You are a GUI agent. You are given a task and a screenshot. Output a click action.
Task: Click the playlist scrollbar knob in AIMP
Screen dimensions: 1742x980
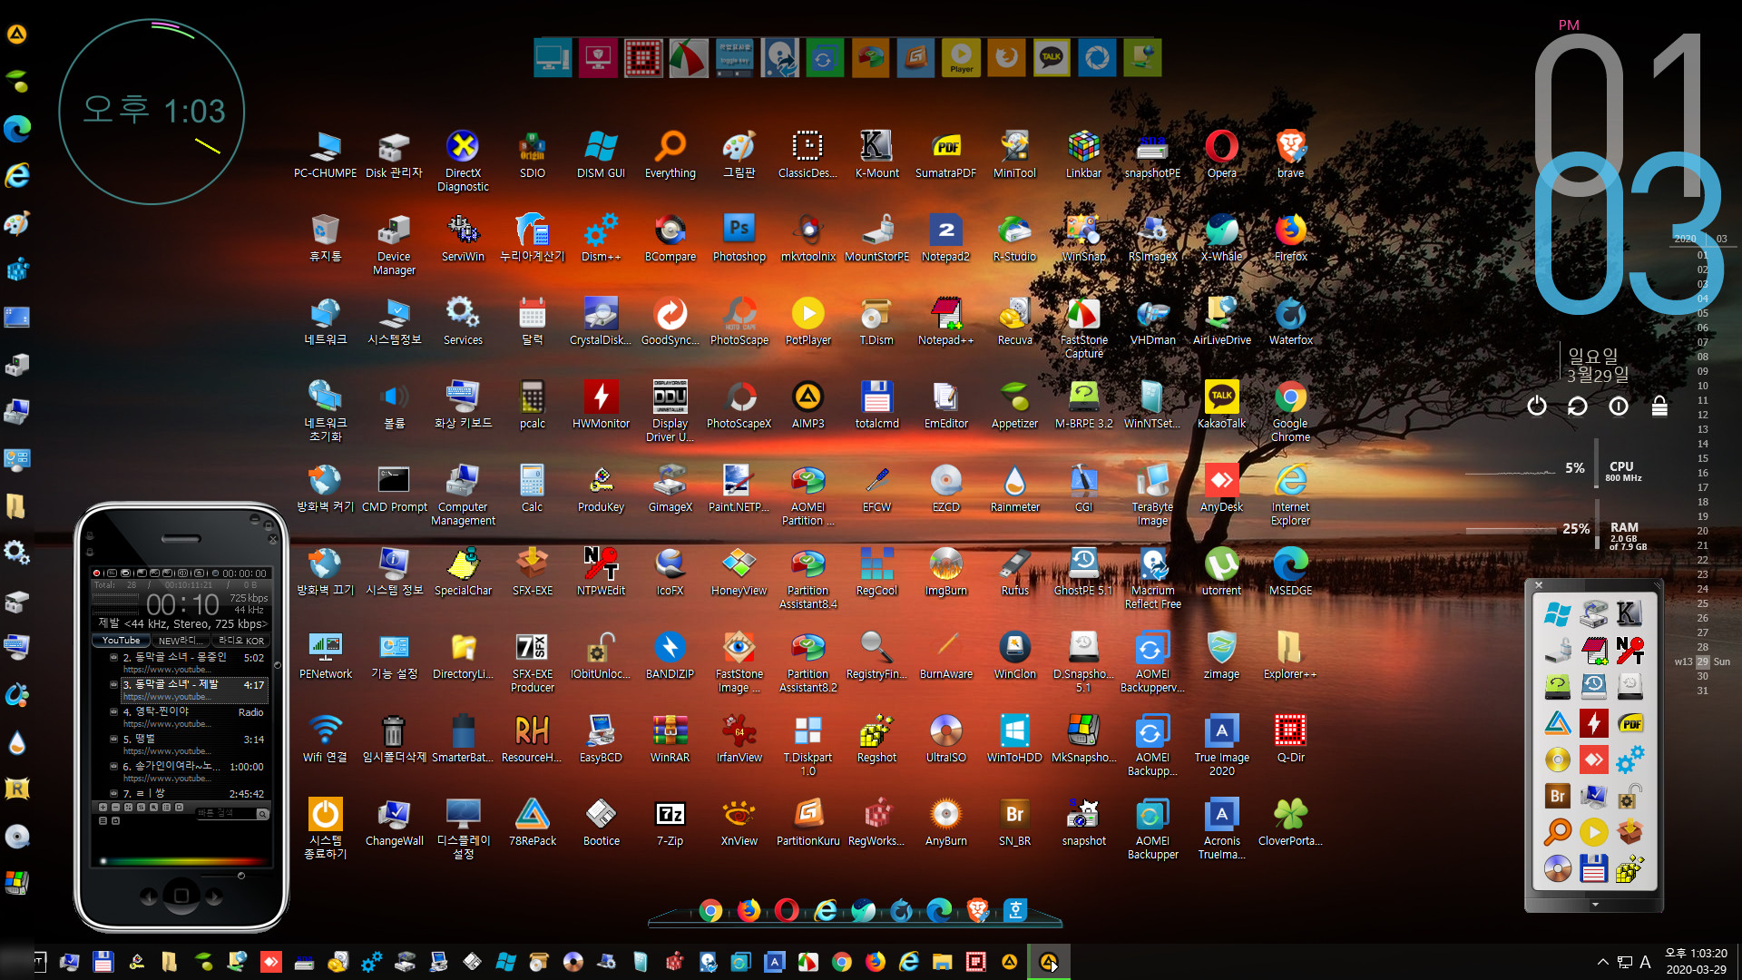point(276,665)
